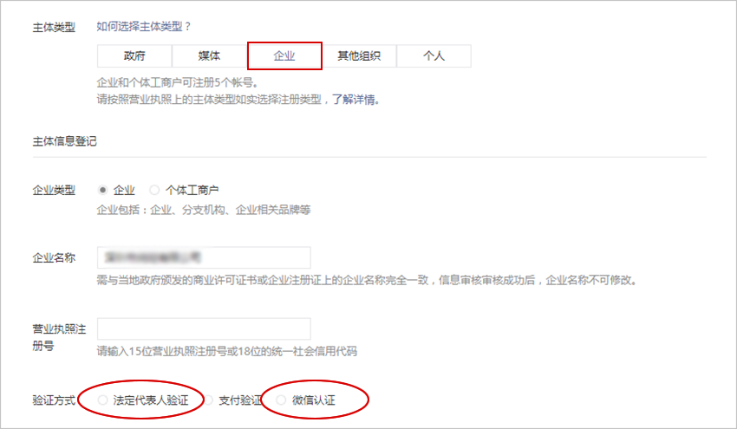Image resolution: width=737 pixels, height=429 pixels.
Task: Focus the 企业名称 input field
Action: (204, 257)
